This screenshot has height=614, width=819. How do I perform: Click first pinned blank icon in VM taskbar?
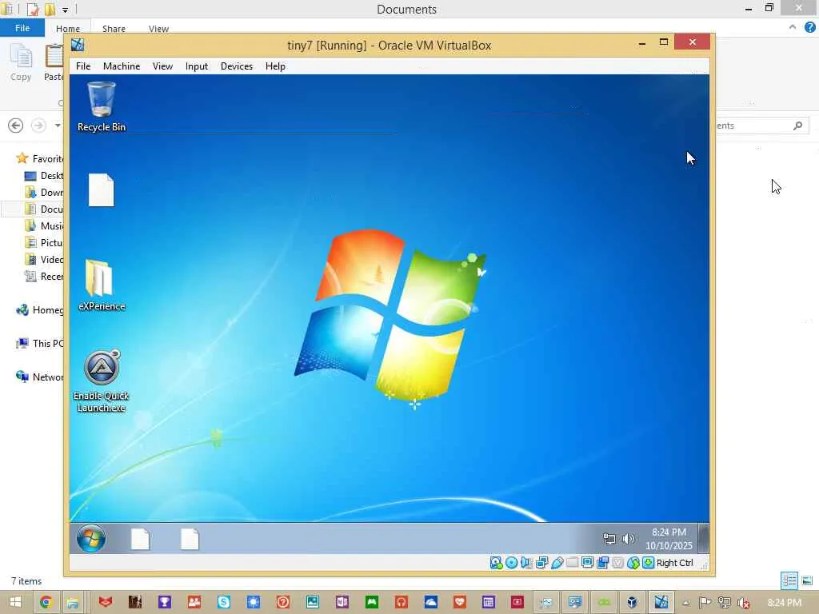click(x=140, y=539)
